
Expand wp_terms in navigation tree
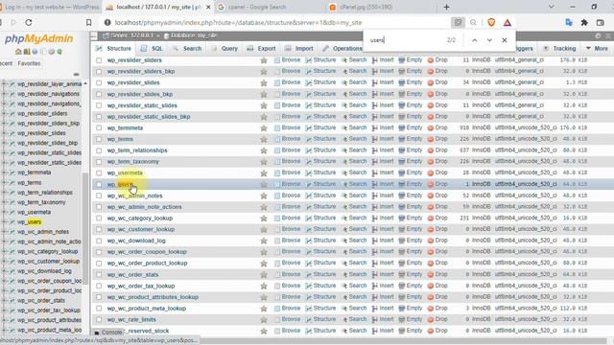[x=4, y=183]
